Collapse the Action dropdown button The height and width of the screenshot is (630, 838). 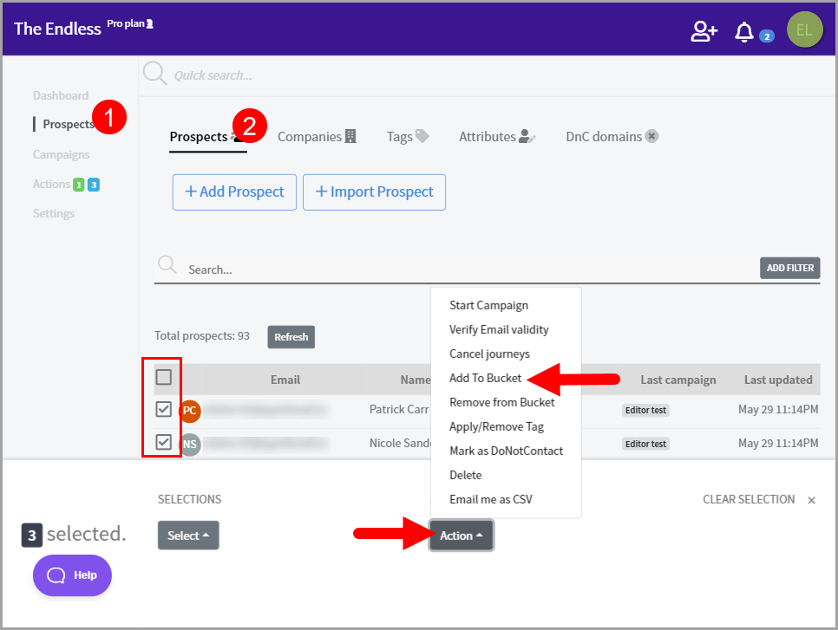461,536
